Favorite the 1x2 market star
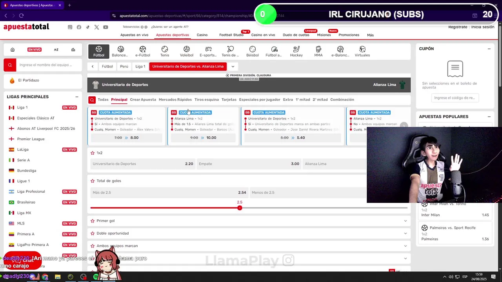The height and width of the screenshot is (282, 502). tap(93, 153)
